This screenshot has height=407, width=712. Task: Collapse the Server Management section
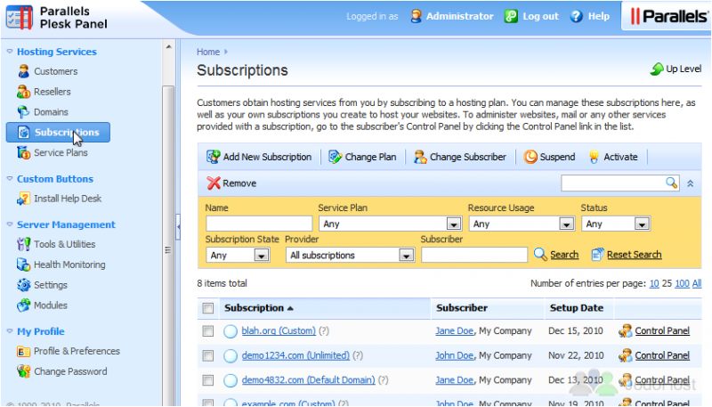[10, 224]
